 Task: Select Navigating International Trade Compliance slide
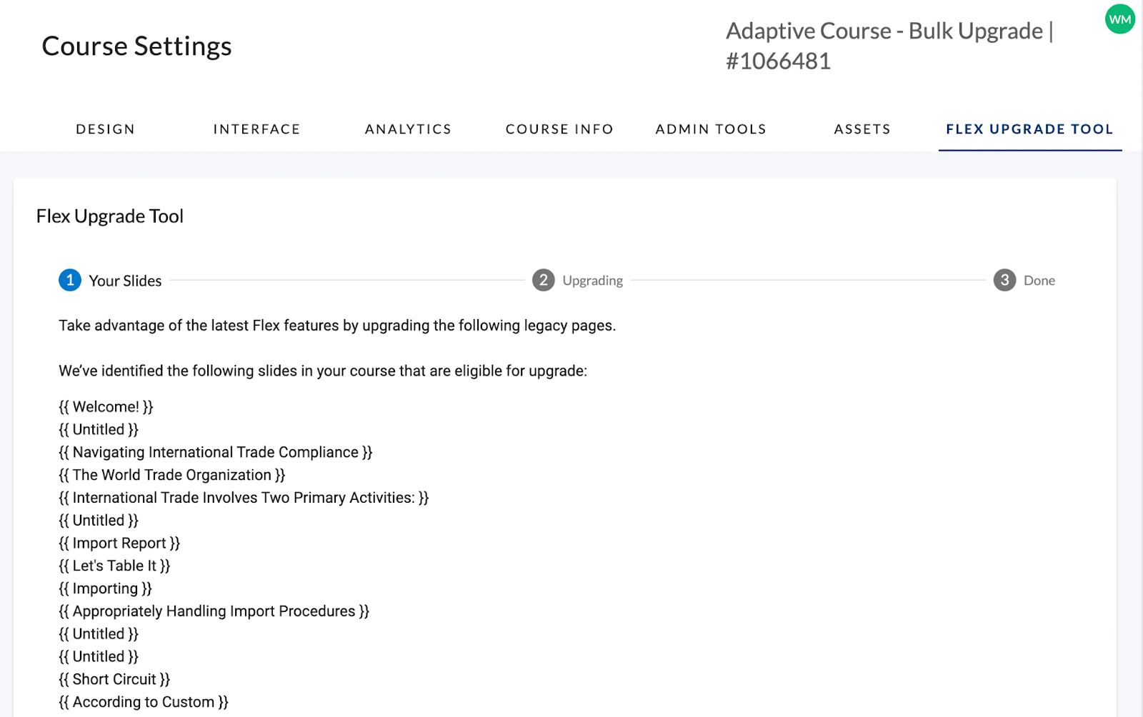click(x=216, y=453)
